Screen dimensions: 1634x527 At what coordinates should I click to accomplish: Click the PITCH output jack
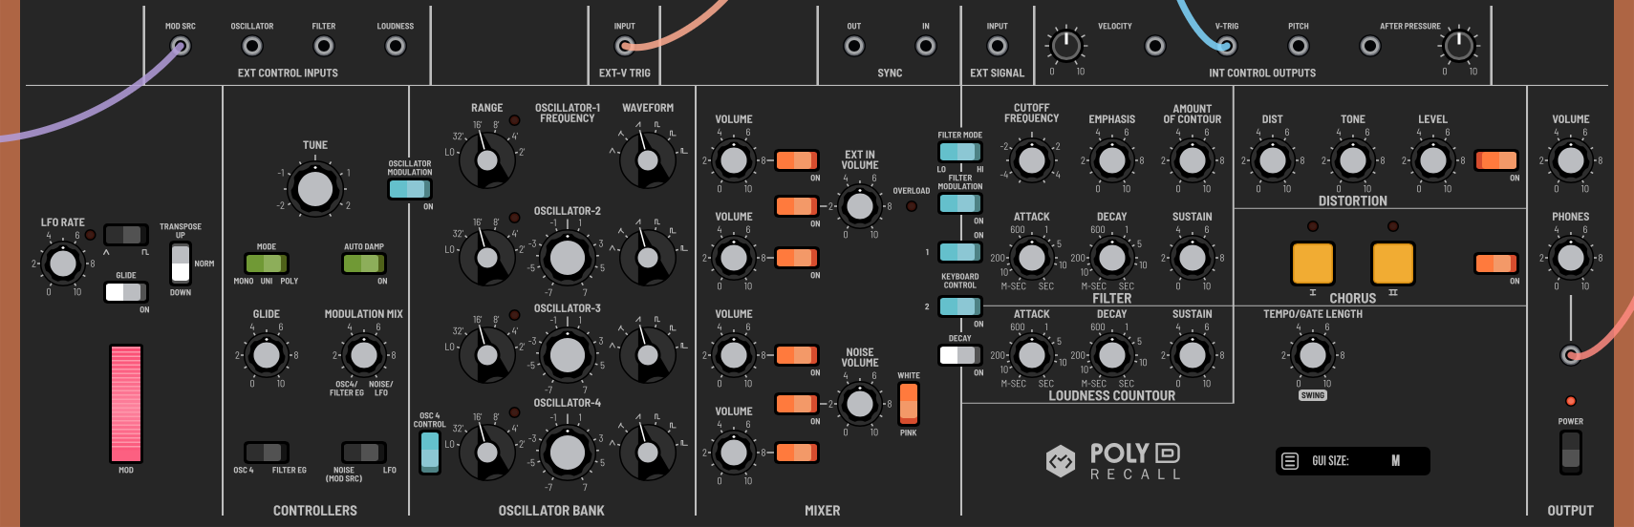[x=1299, y=45]
